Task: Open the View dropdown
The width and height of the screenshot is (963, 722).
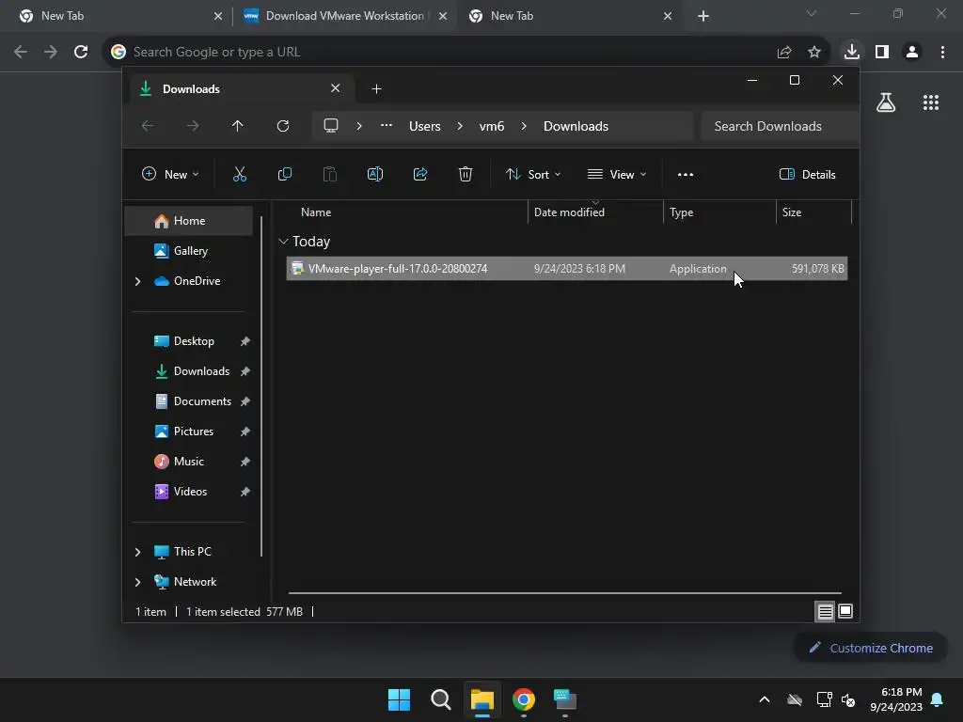Action: coord(617,174)
